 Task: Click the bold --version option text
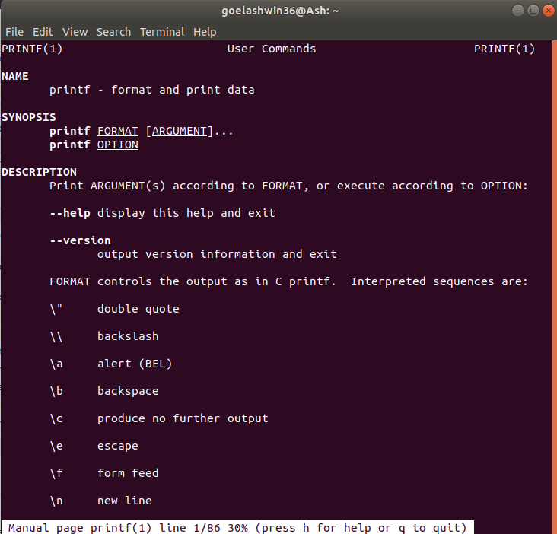(x=80, y=240)
